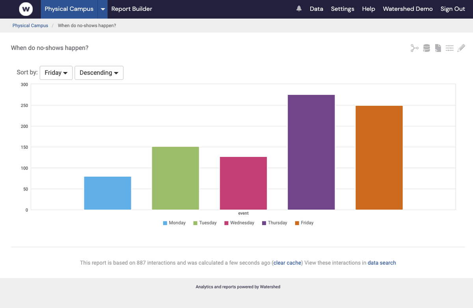Open the Descending order dropdown
473x308 pixels.
point(99,72)
